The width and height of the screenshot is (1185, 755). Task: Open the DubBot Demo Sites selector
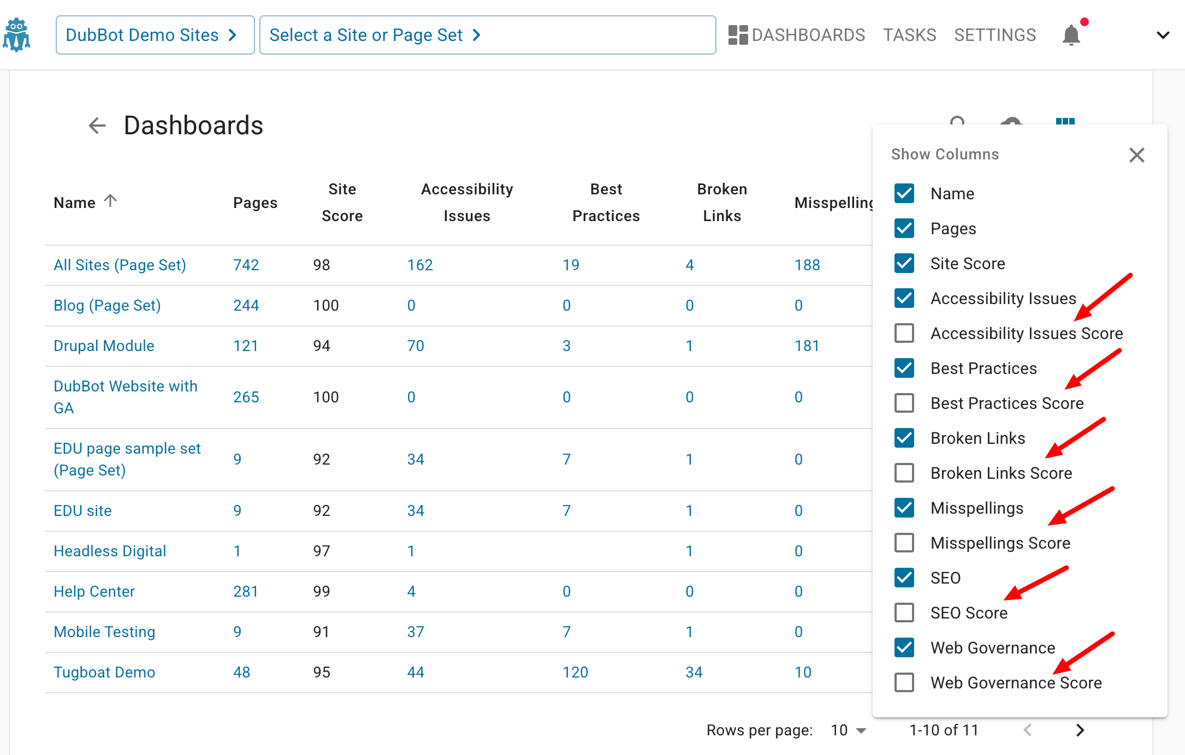155,34
